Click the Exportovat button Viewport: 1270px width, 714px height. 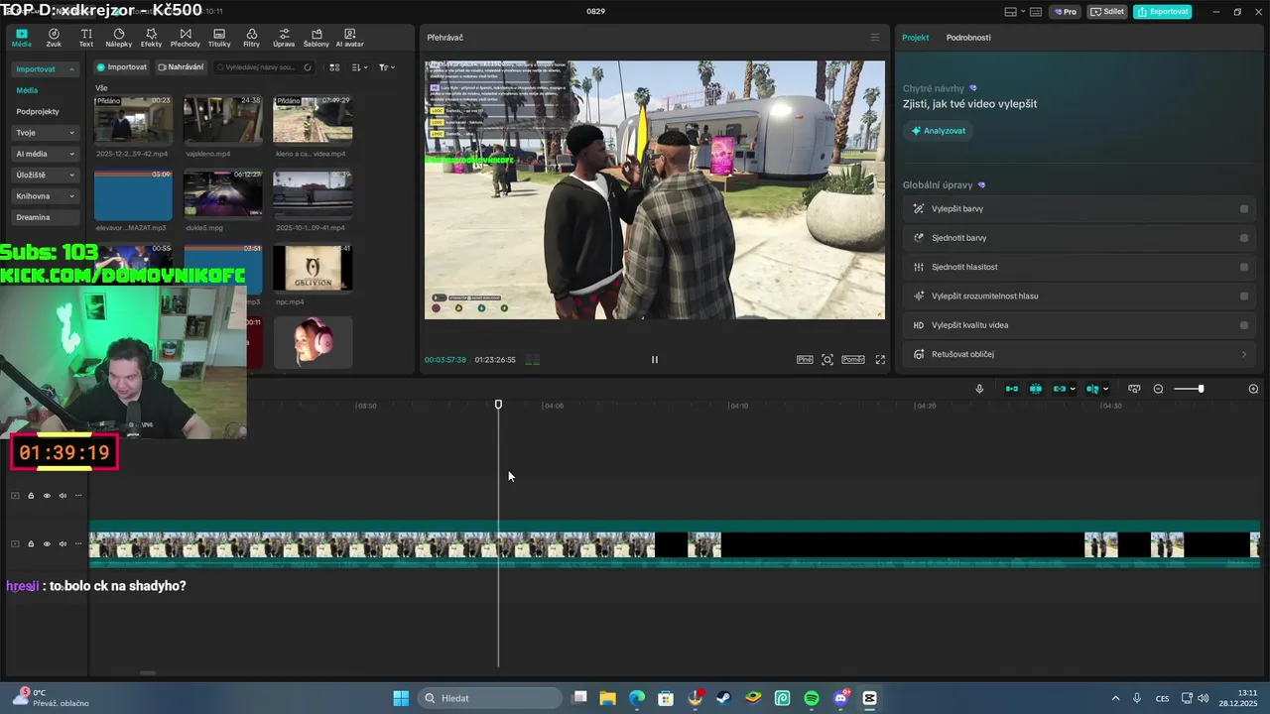[1163, 12]
